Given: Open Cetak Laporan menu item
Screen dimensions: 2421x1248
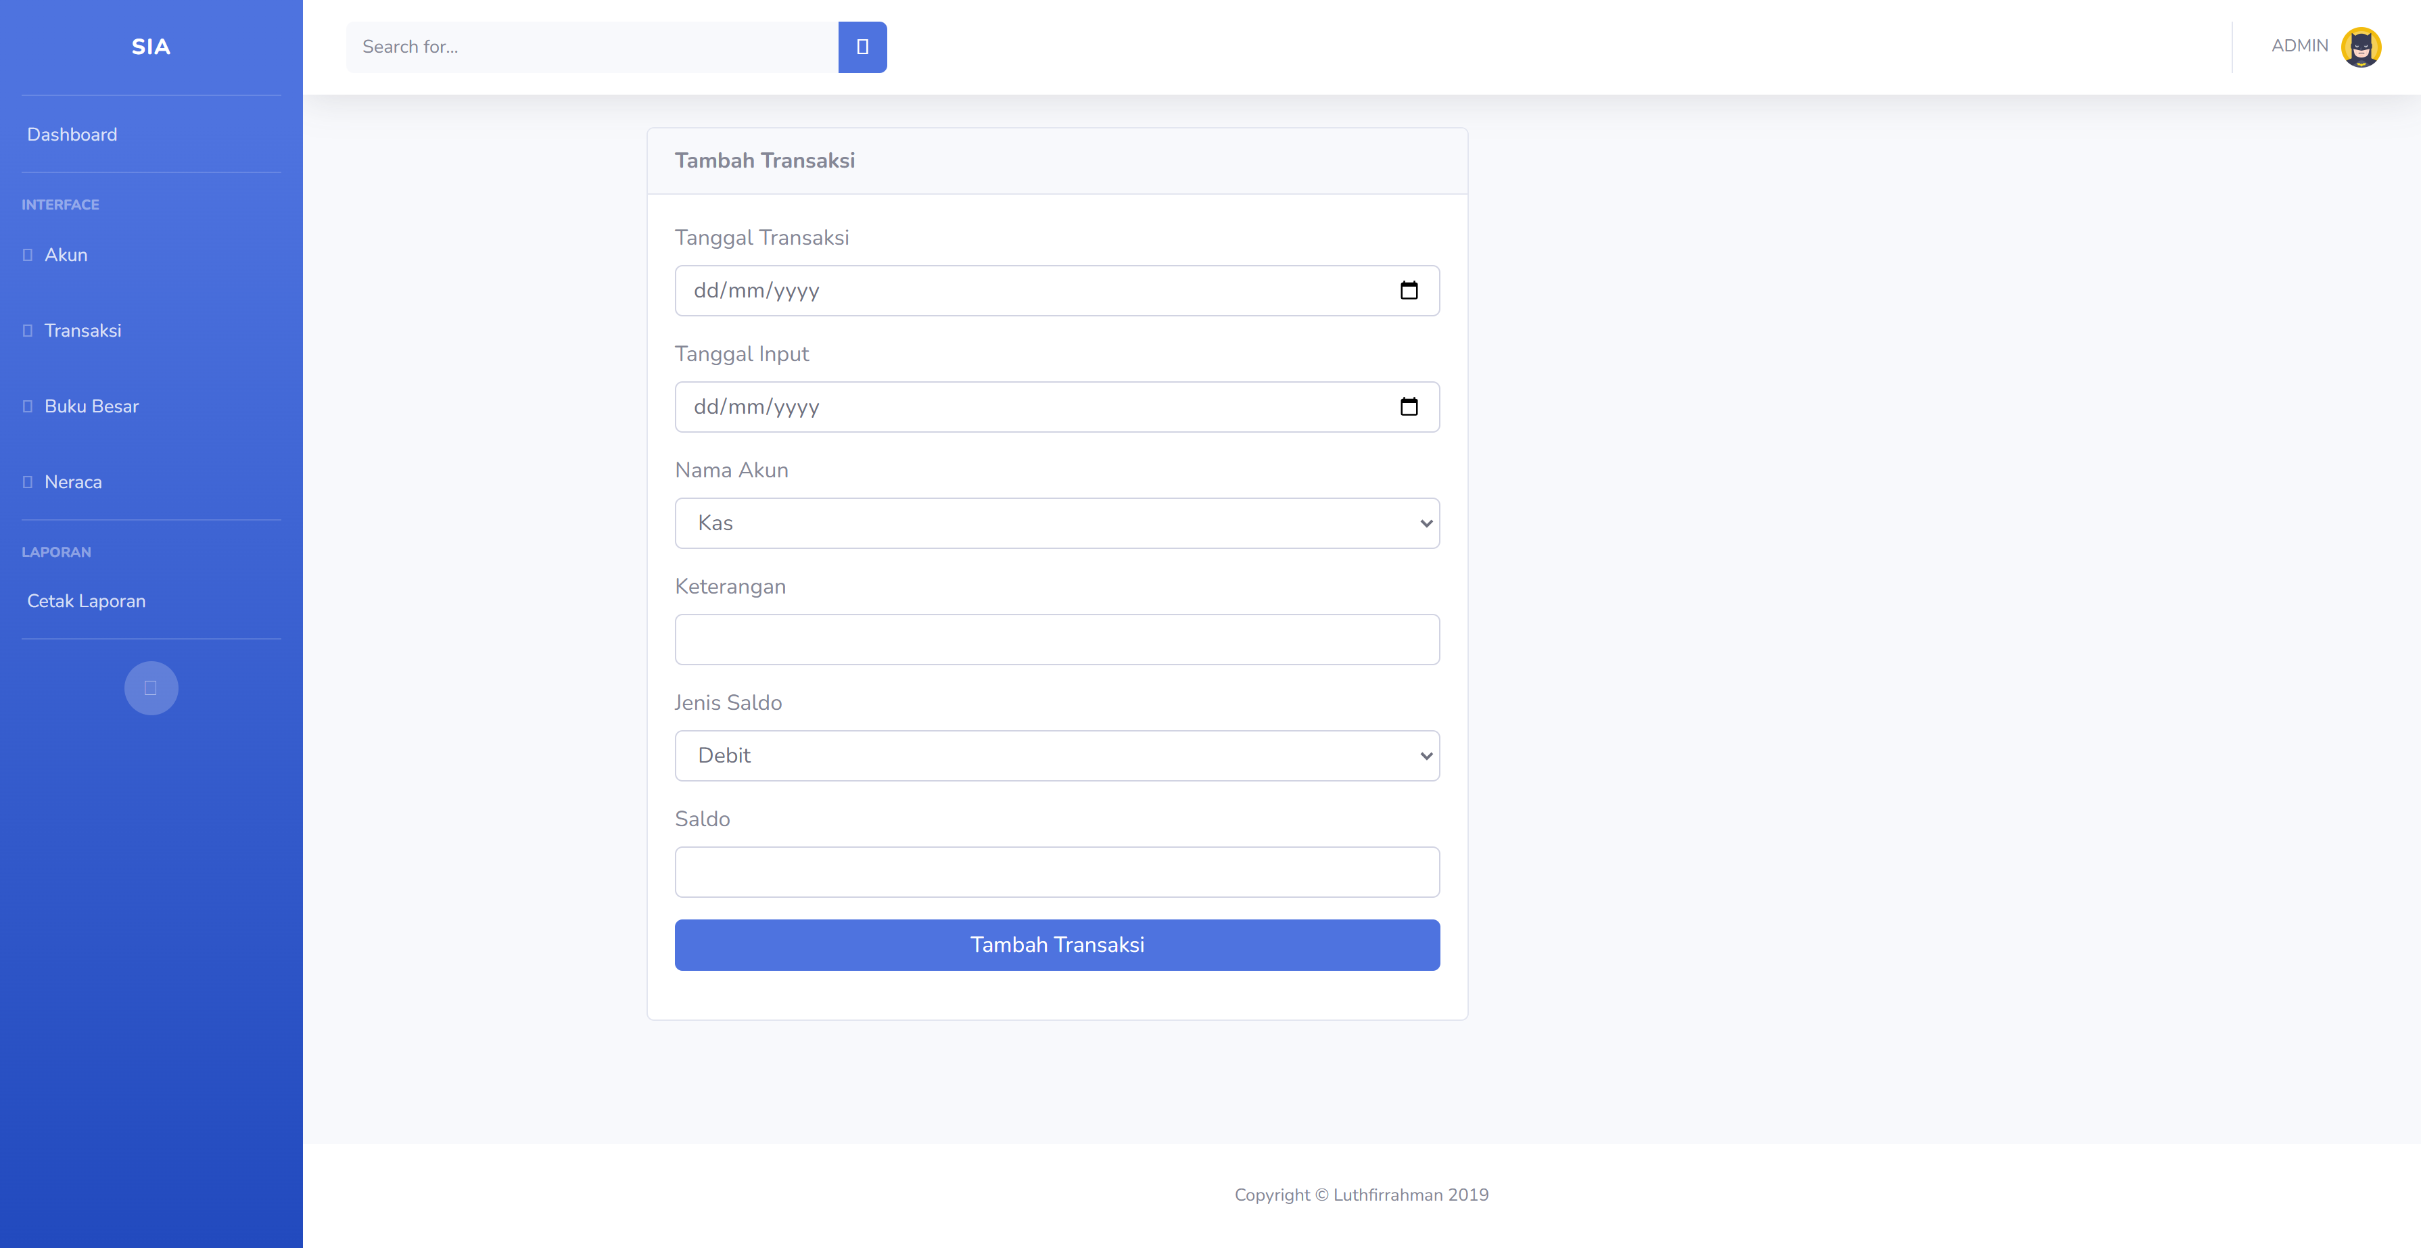Looking at the screenshot, I should tap(87, 602).
